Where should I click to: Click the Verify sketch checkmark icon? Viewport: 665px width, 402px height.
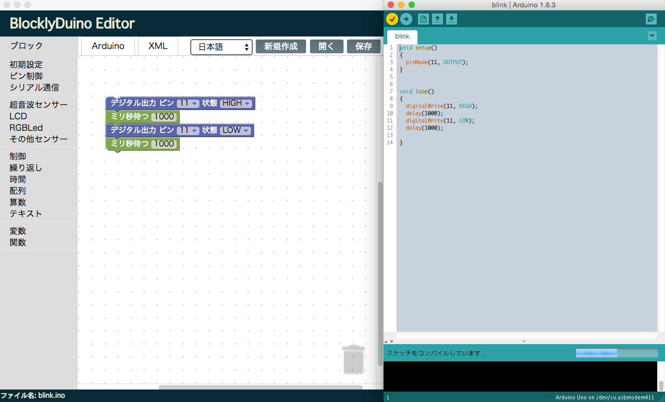point(392,19)
